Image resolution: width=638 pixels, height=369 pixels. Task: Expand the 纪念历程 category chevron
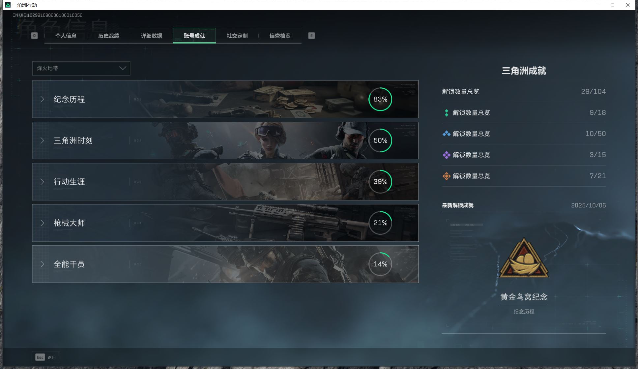pyautogui.click(x=42, y=99)
